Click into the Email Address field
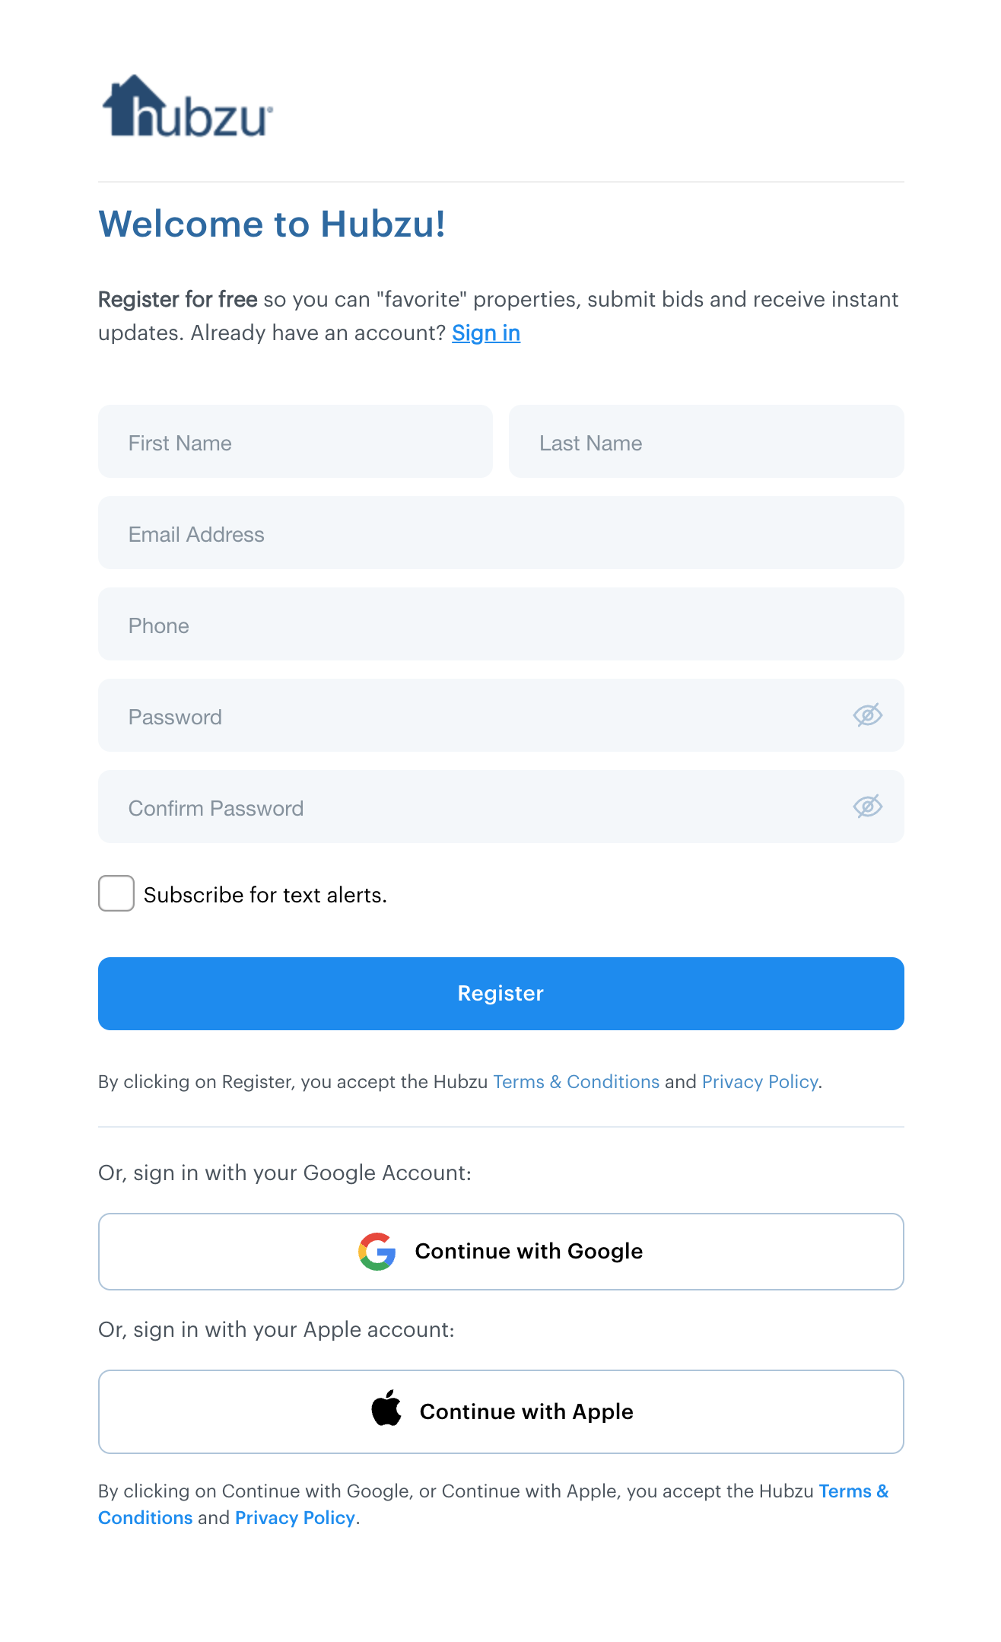The image size is (1001, 1642). 500,533
